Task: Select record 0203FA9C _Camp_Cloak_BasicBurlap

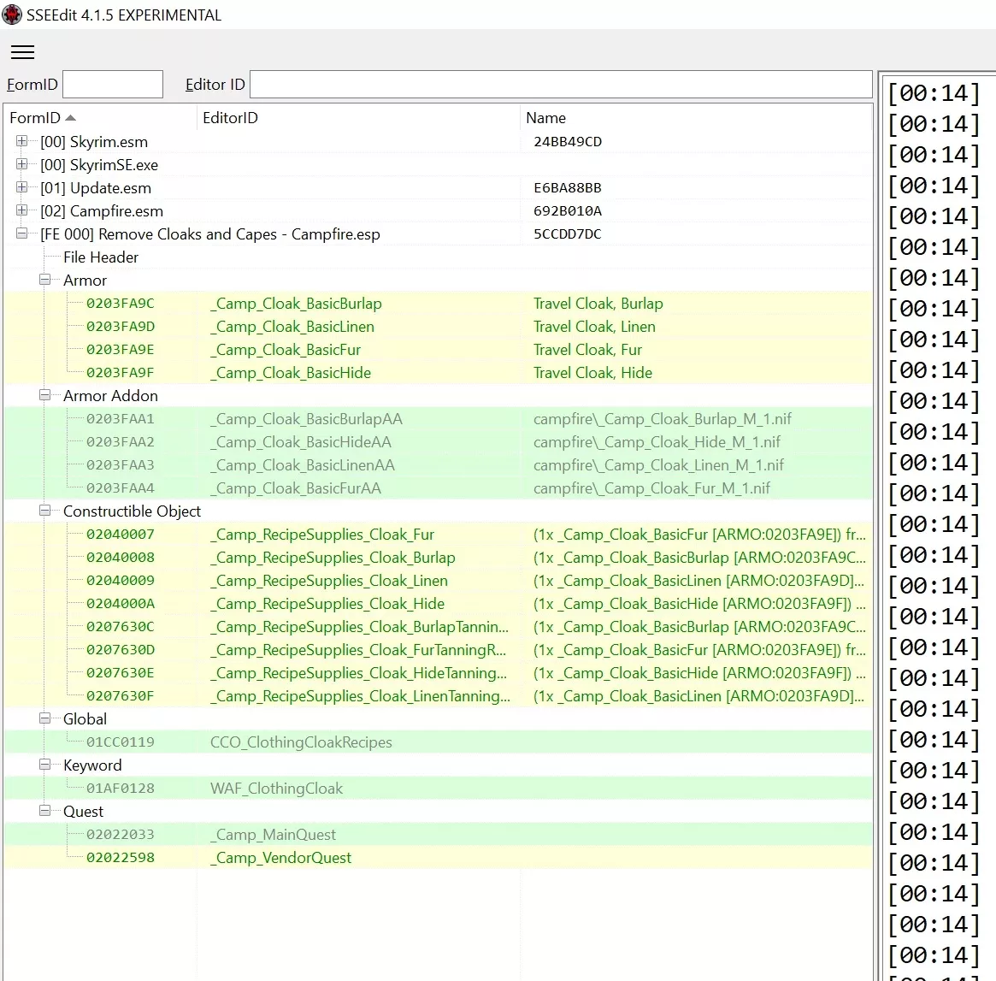Action: click(439, 304)
